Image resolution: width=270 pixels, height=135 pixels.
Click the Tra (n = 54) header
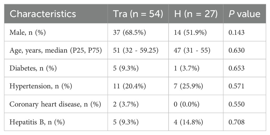click(x=138, y=14)
